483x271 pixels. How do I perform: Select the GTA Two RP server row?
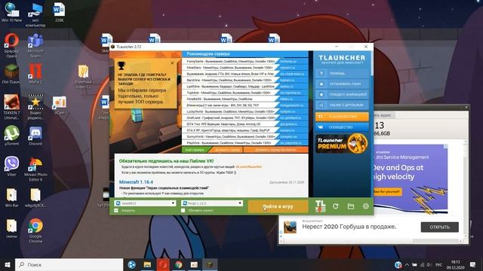245,124
